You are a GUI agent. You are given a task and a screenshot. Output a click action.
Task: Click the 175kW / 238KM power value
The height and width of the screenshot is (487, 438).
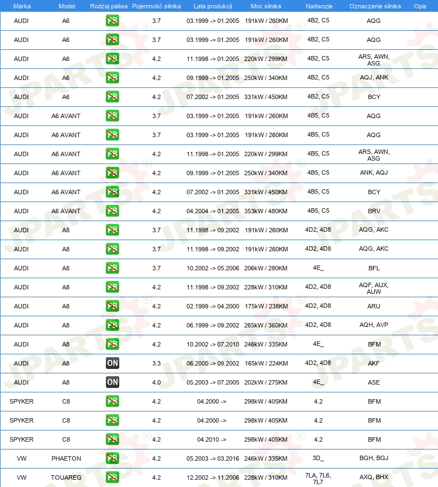pos(266,306)
